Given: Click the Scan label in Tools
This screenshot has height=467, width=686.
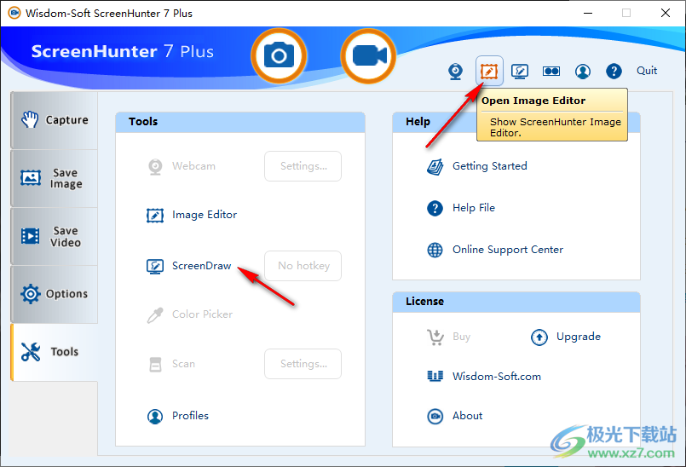Looking at the screenshot, I should [183, 364].
